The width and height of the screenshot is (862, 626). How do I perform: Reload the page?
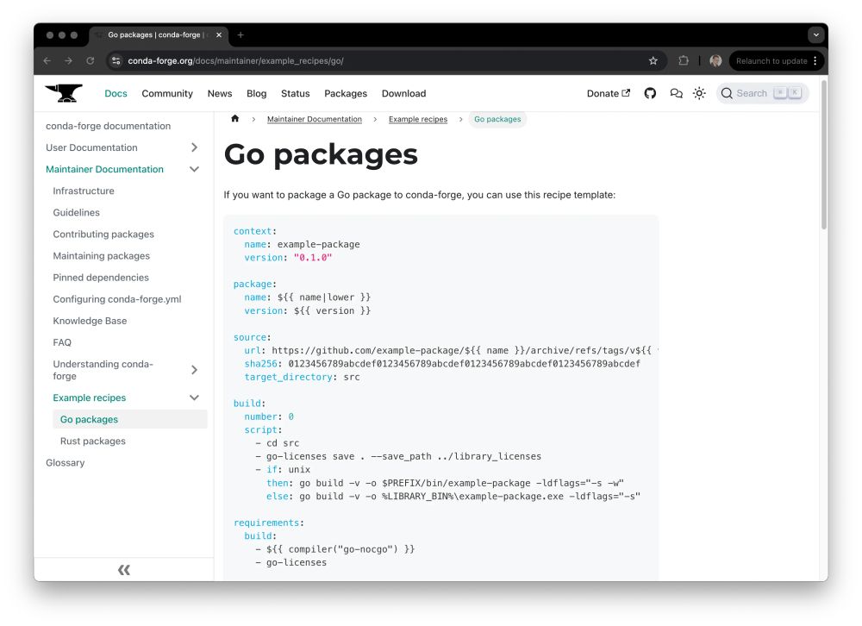tap(91, 61)
